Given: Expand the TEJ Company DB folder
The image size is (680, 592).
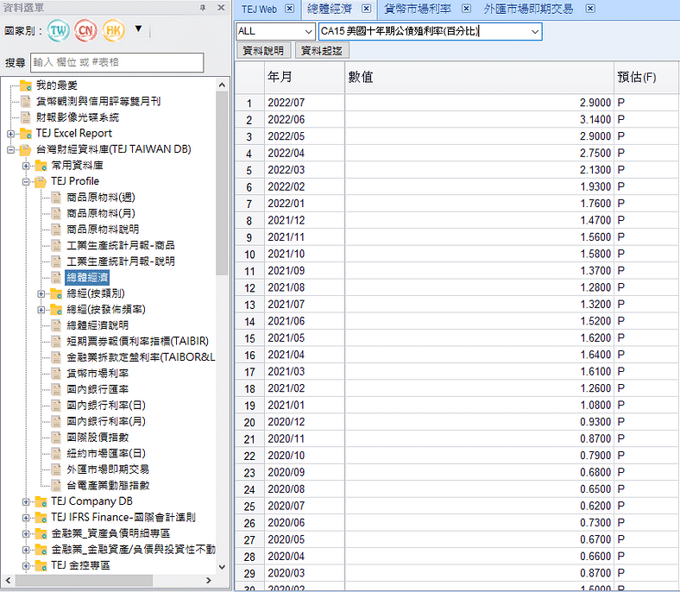Looking at the screenshot, I should click(x=28, y=501).
